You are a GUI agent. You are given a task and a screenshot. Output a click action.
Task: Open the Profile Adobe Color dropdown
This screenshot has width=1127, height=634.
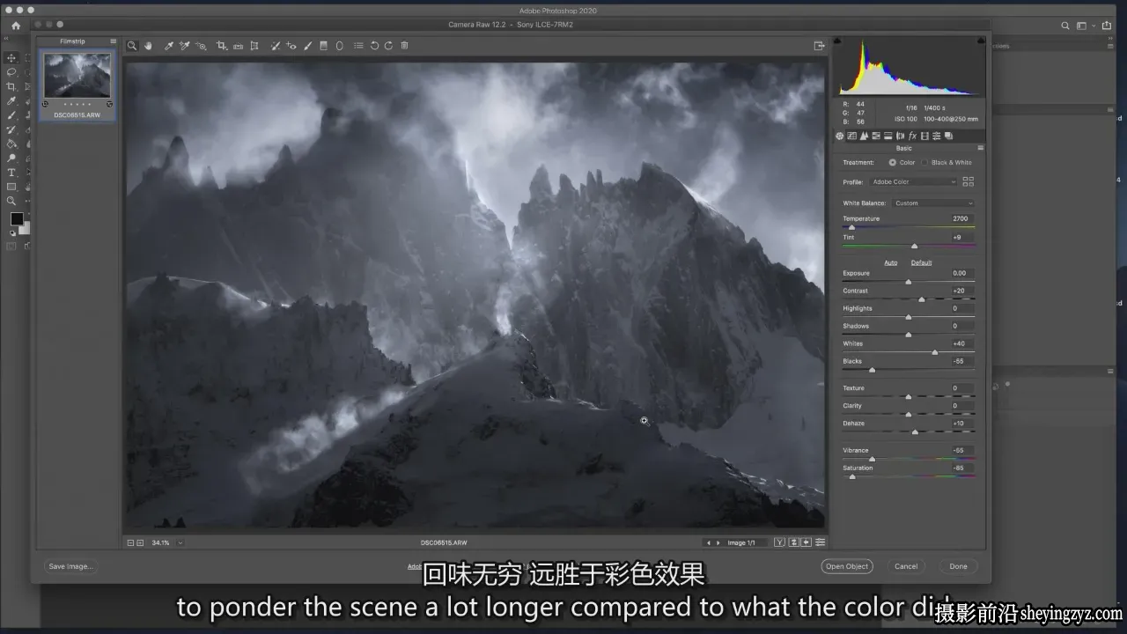point(914,181)
